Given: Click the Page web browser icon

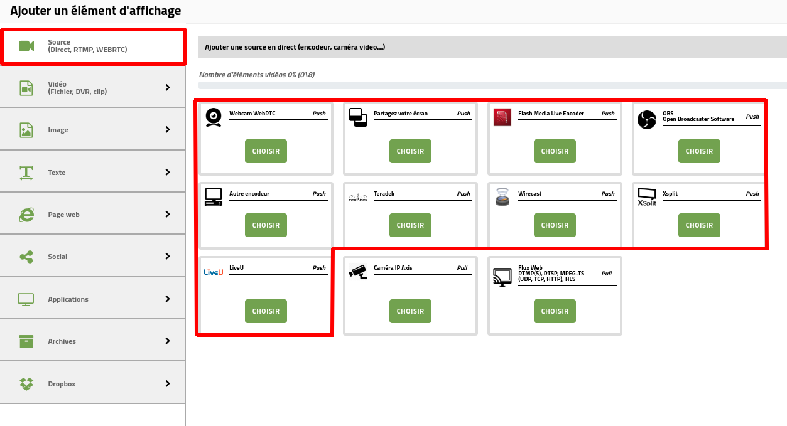Looking at the screenshot, I should pyautogui.click(x=26, y=215).
